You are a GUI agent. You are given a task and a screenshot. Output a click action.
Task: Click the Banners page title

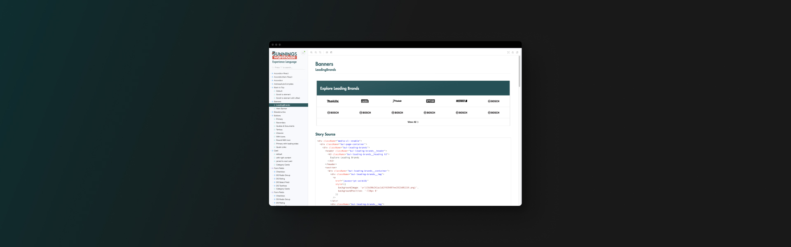coord(324,64)
